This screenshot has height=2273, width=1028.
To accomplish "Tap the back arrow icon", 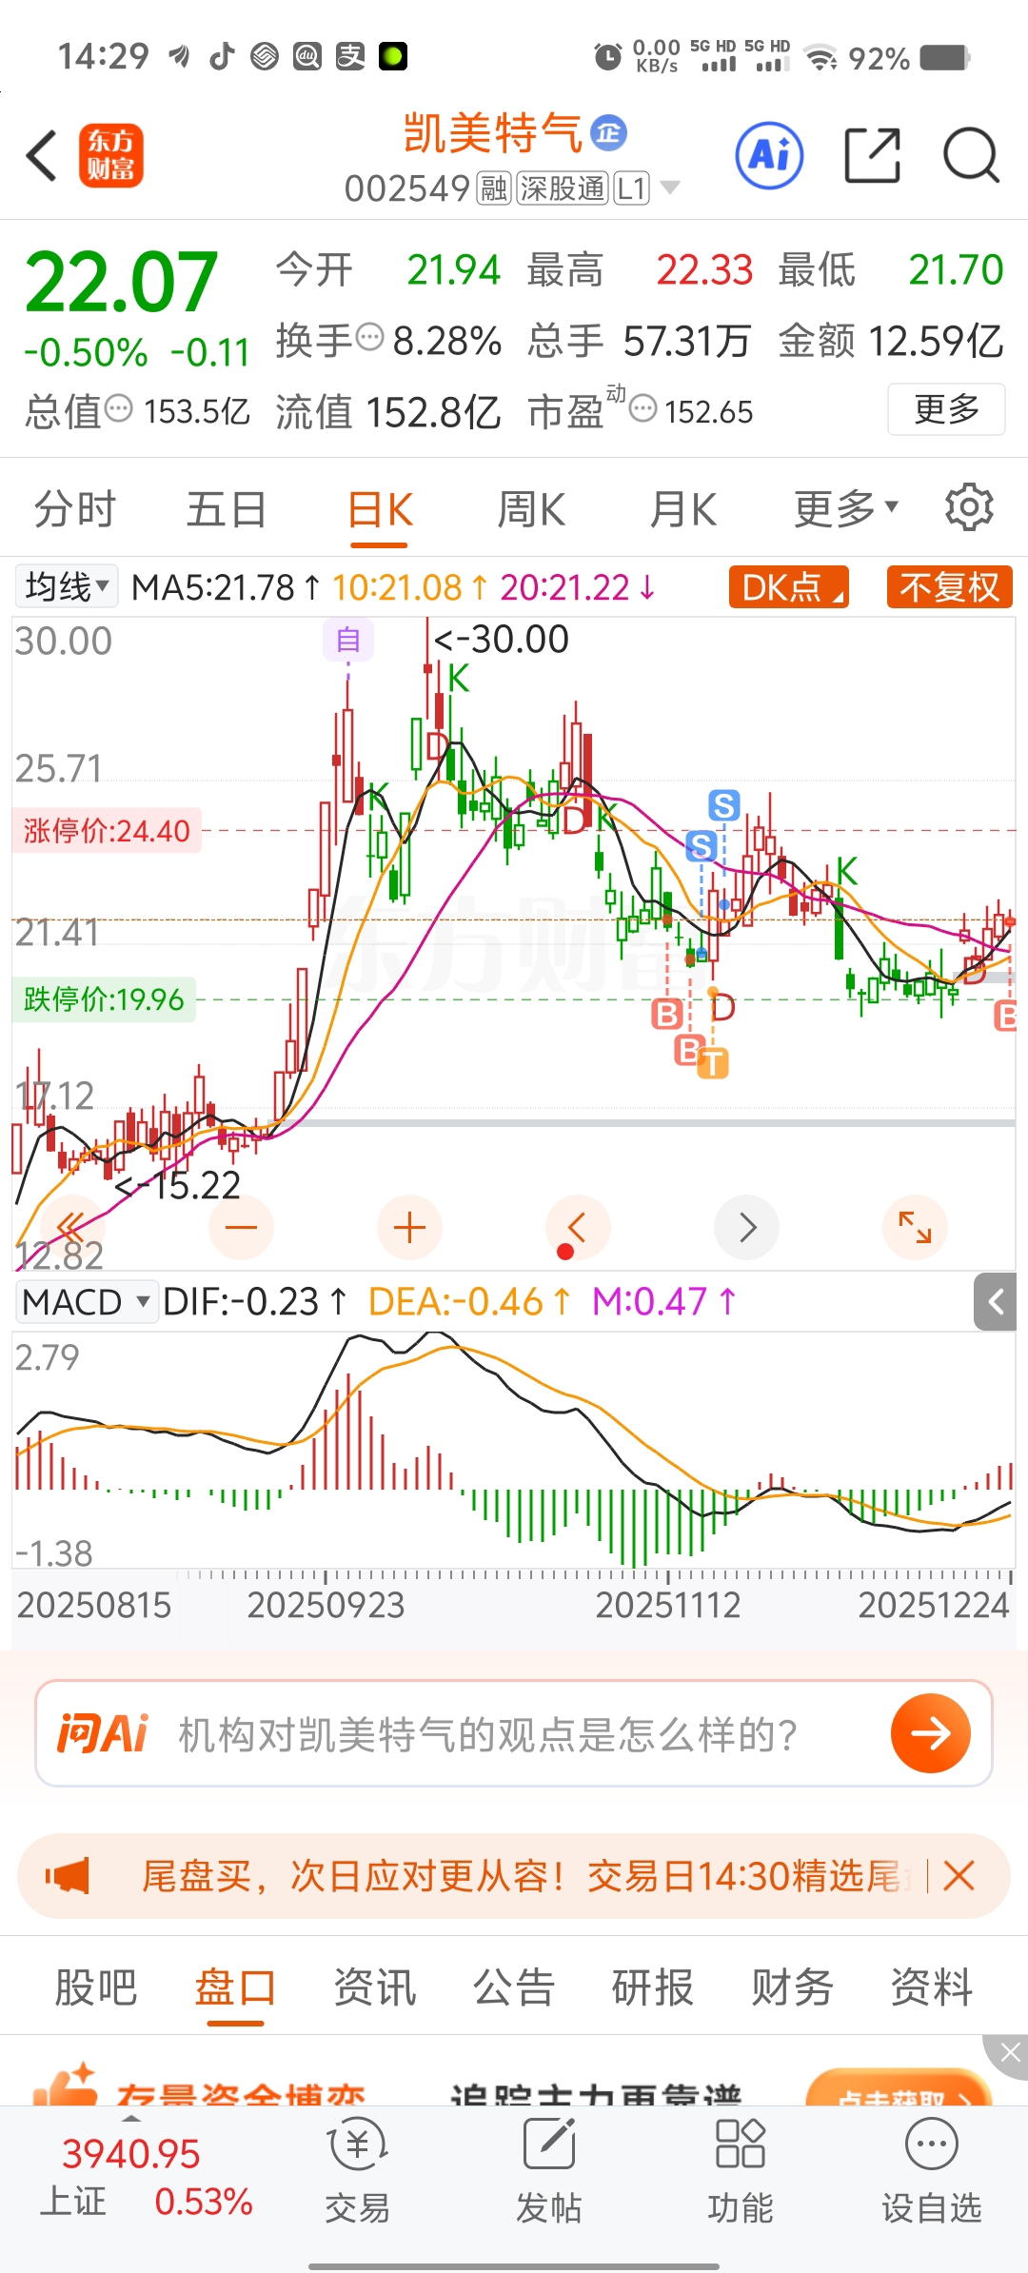I will coord(42,155).
